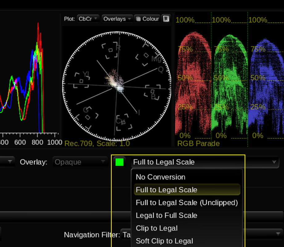Open the Overlays dropdown
Screen dimensions: 284x247
tap(117, 19)
